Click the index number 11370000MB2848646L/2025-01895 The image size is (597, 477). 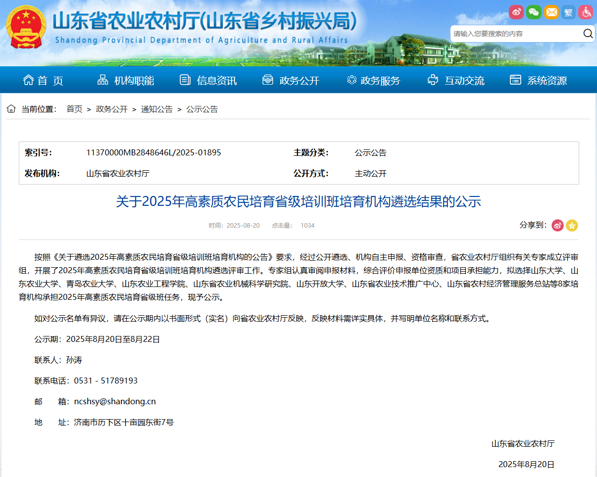coord(153,152)
